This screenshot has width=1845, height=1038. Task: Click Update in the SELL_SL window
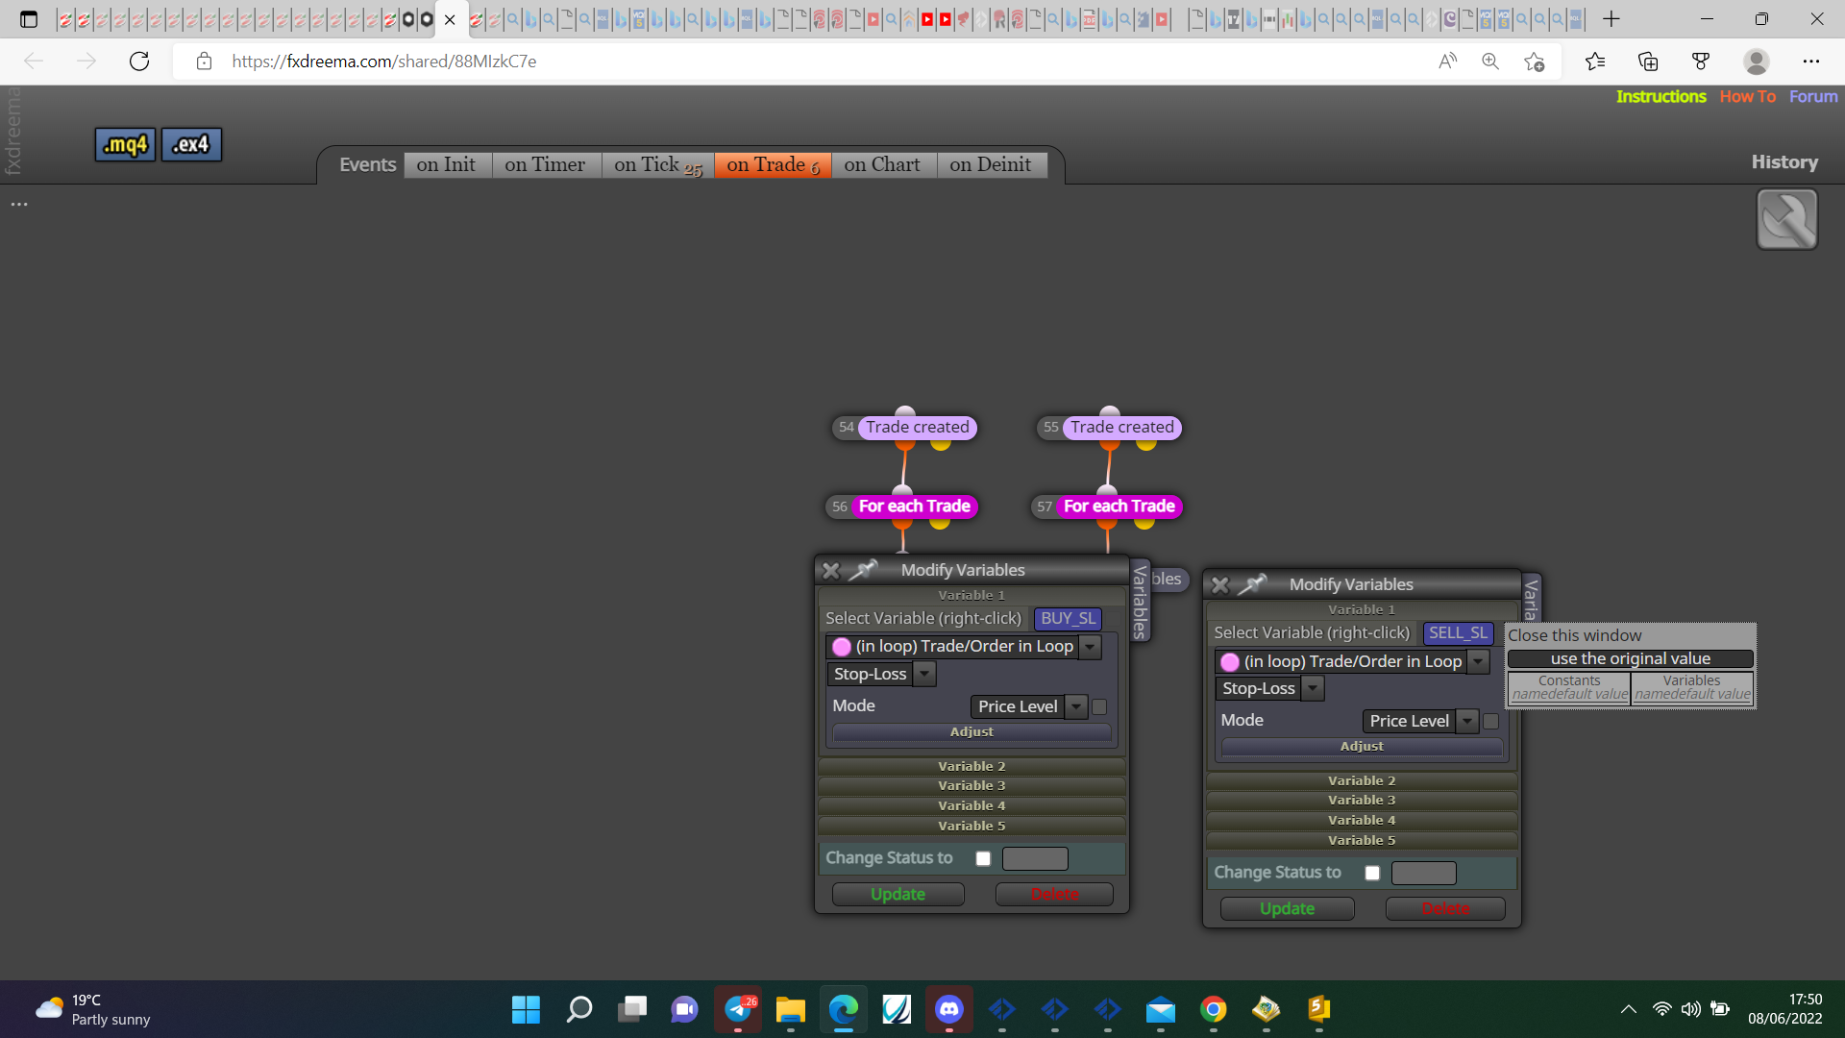[1287, 908]
